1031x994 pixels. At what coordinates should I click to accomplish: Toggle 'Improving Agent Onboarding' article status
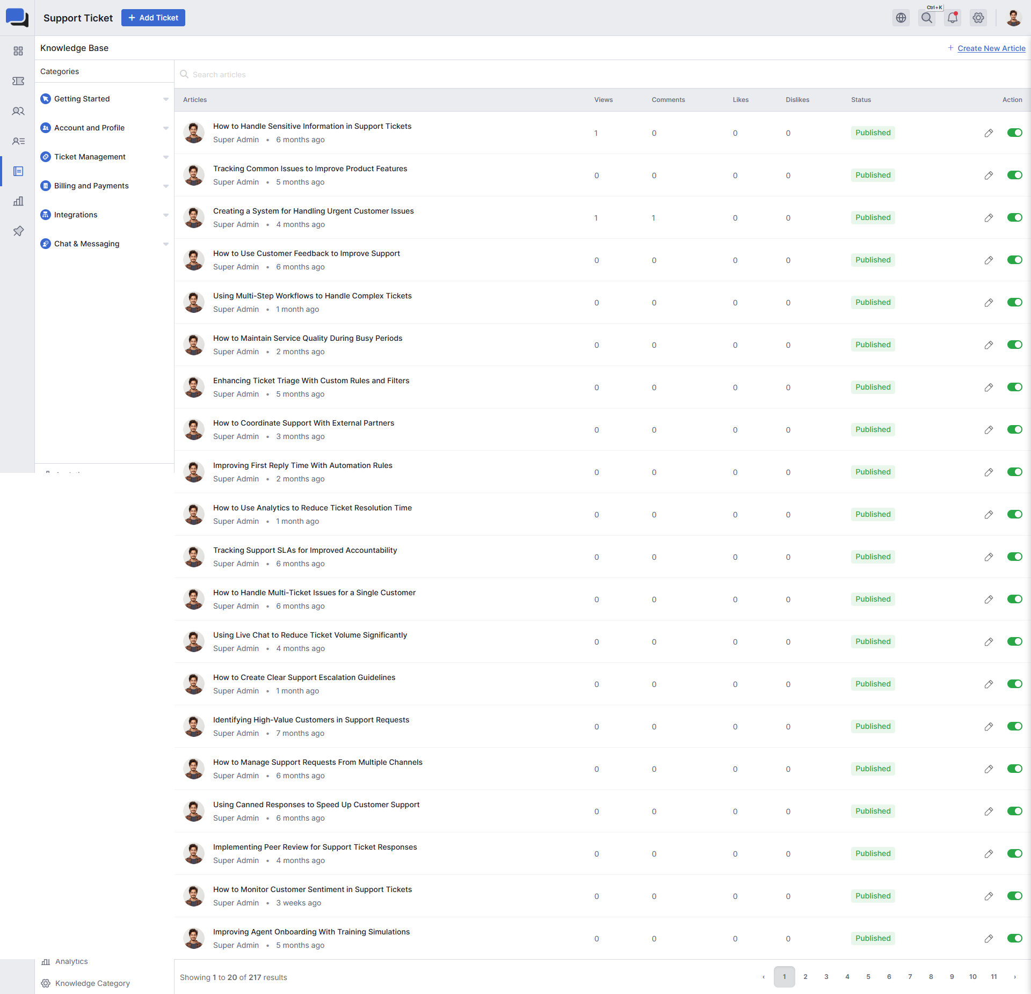pos(1014,938)
